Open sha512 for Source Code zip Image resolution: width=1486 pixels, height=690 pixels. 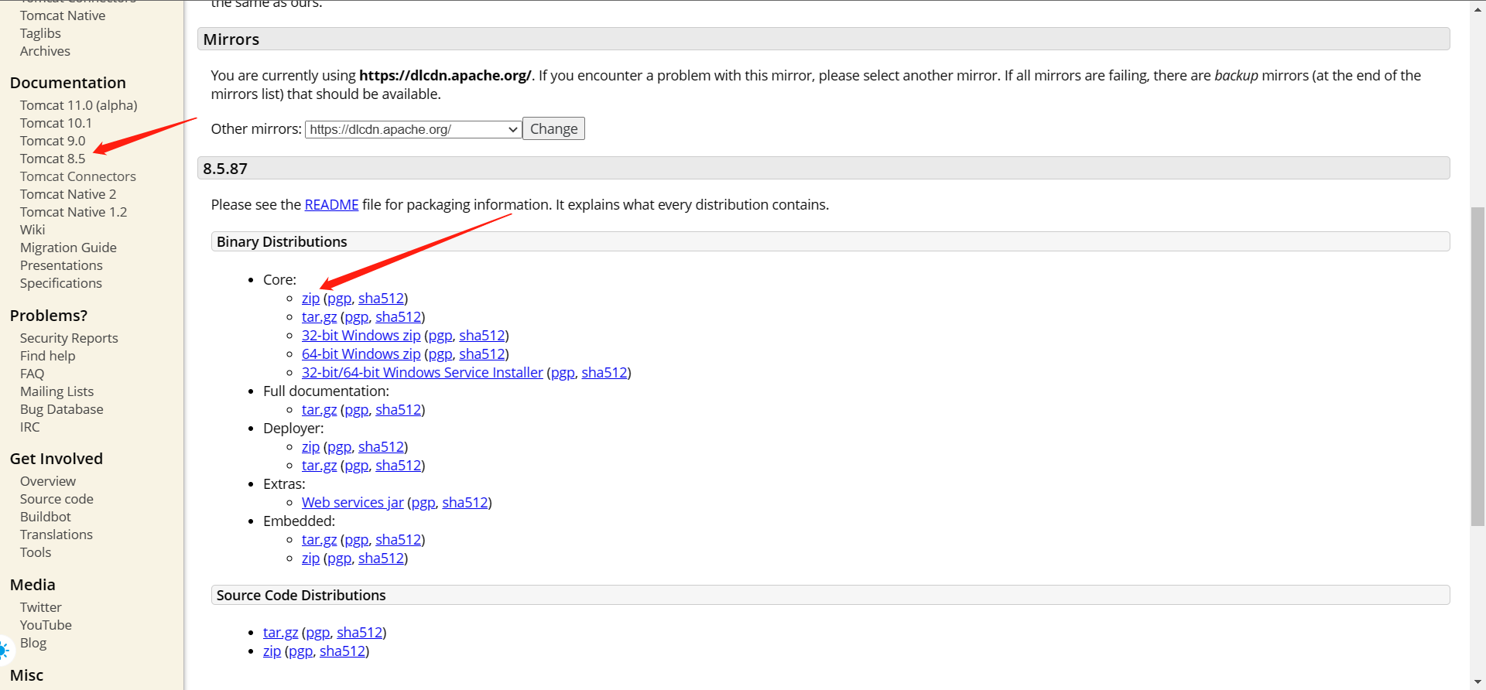[341, 651]
